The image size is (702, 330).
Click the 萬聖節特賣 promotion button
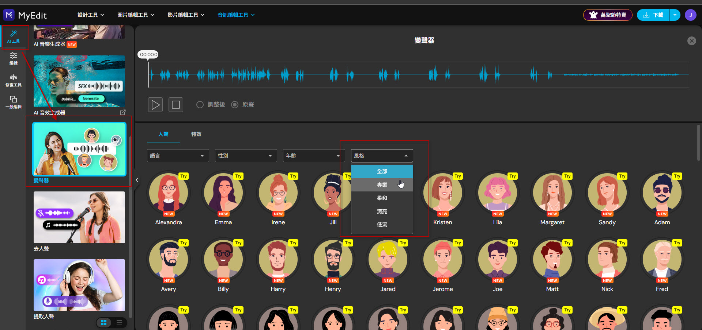click(x=608, y=15)
